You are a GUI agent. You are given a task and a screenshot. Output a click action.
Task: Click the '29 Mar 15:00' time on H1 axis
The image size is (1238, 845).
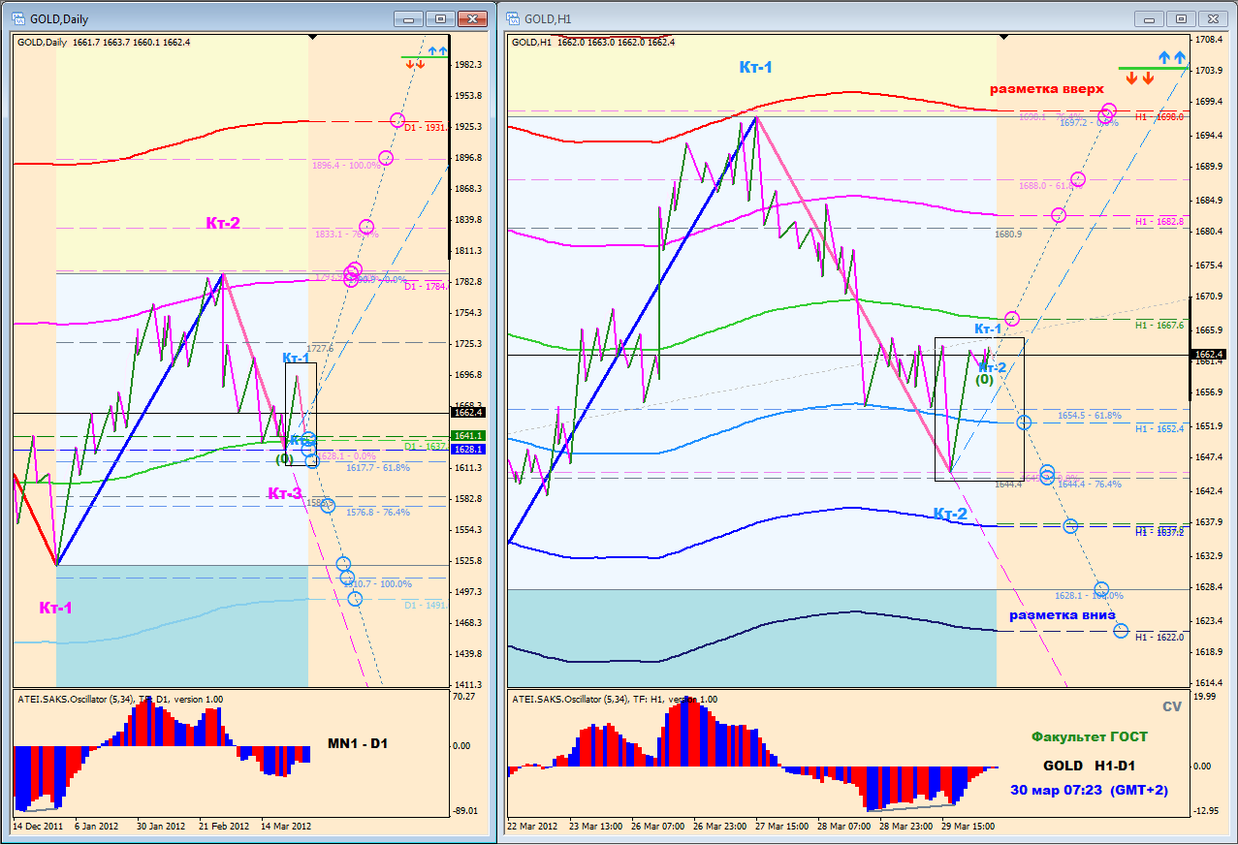pos(967,827)
